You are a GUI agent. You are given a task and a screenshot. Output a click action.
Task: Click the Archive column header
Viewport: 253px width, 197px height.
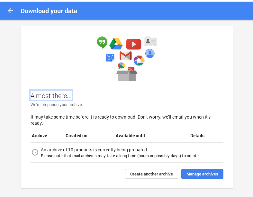(40, 136)
